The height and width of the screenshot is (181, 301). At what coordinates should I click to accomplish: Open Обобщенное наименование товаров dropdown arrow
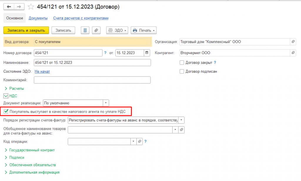(x=175, y=130)
